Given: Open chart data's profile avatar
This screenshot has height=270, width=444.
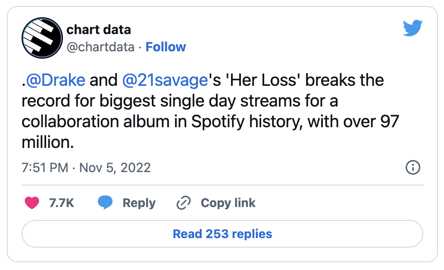Looking at the screenshot, I should click(42, 38).
